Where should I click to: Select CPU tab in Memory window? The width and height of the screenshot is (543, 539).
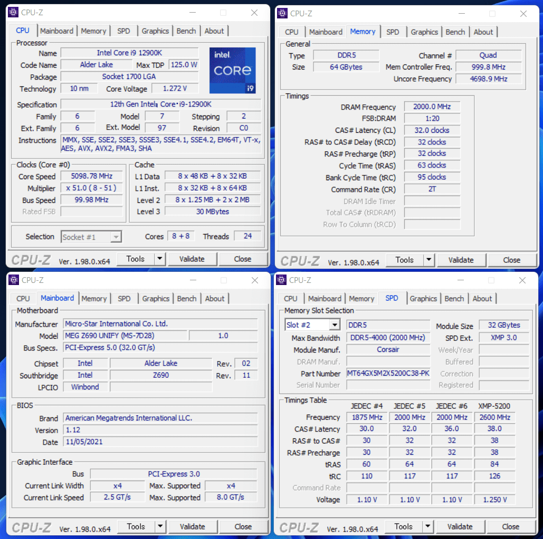click(x=292, y=32)
